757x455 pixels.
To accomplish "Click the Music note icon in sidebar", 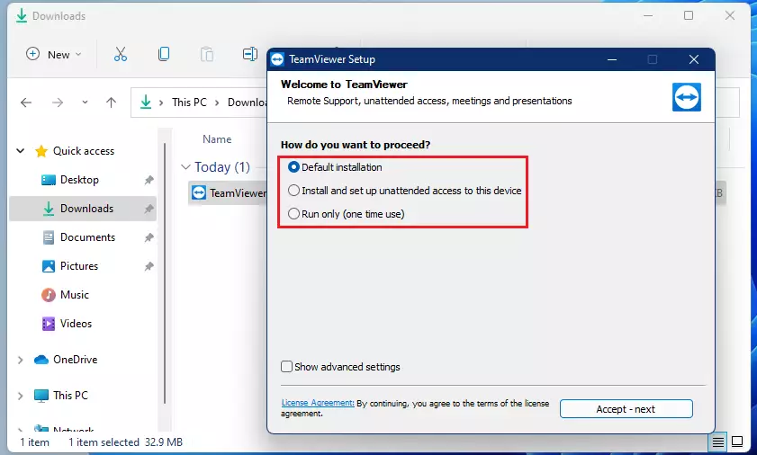I will pyautogui.click(x=49, y=295).
